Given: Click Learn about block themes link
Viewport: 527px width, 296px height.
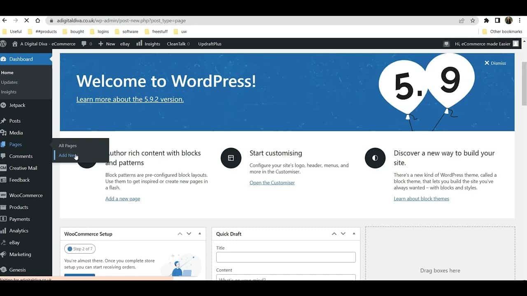Looking at the screenshot, I should tap(421, 199).
